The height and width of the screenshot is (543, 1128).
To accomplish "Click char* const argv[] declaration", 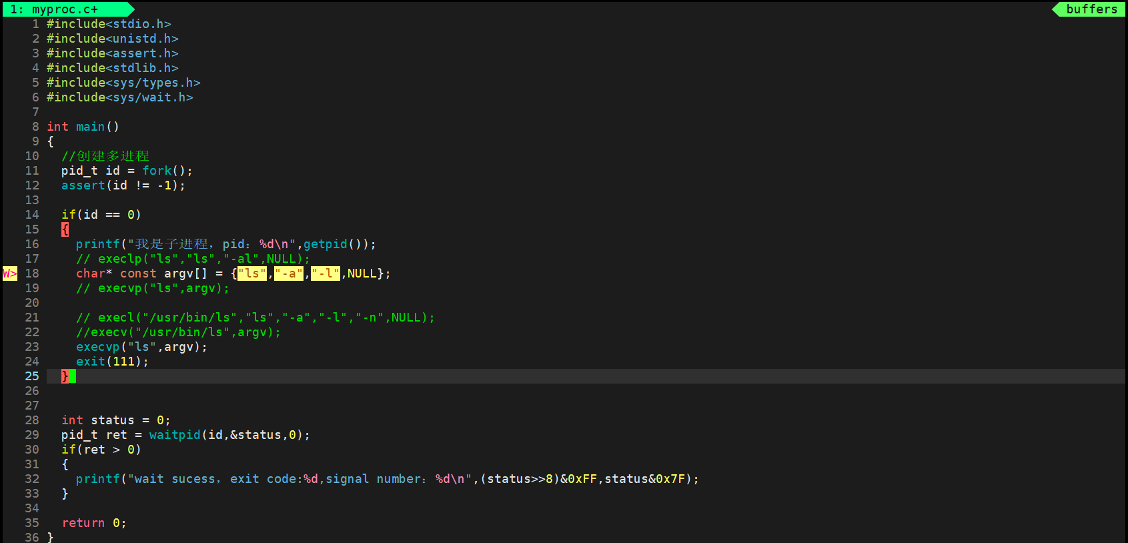I will click(x=142, y=274).
